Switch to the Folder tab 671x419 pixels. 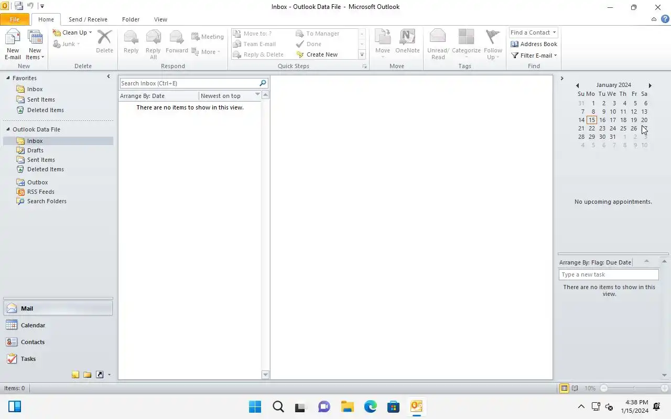pyautogui.click(x=131, y=19)
